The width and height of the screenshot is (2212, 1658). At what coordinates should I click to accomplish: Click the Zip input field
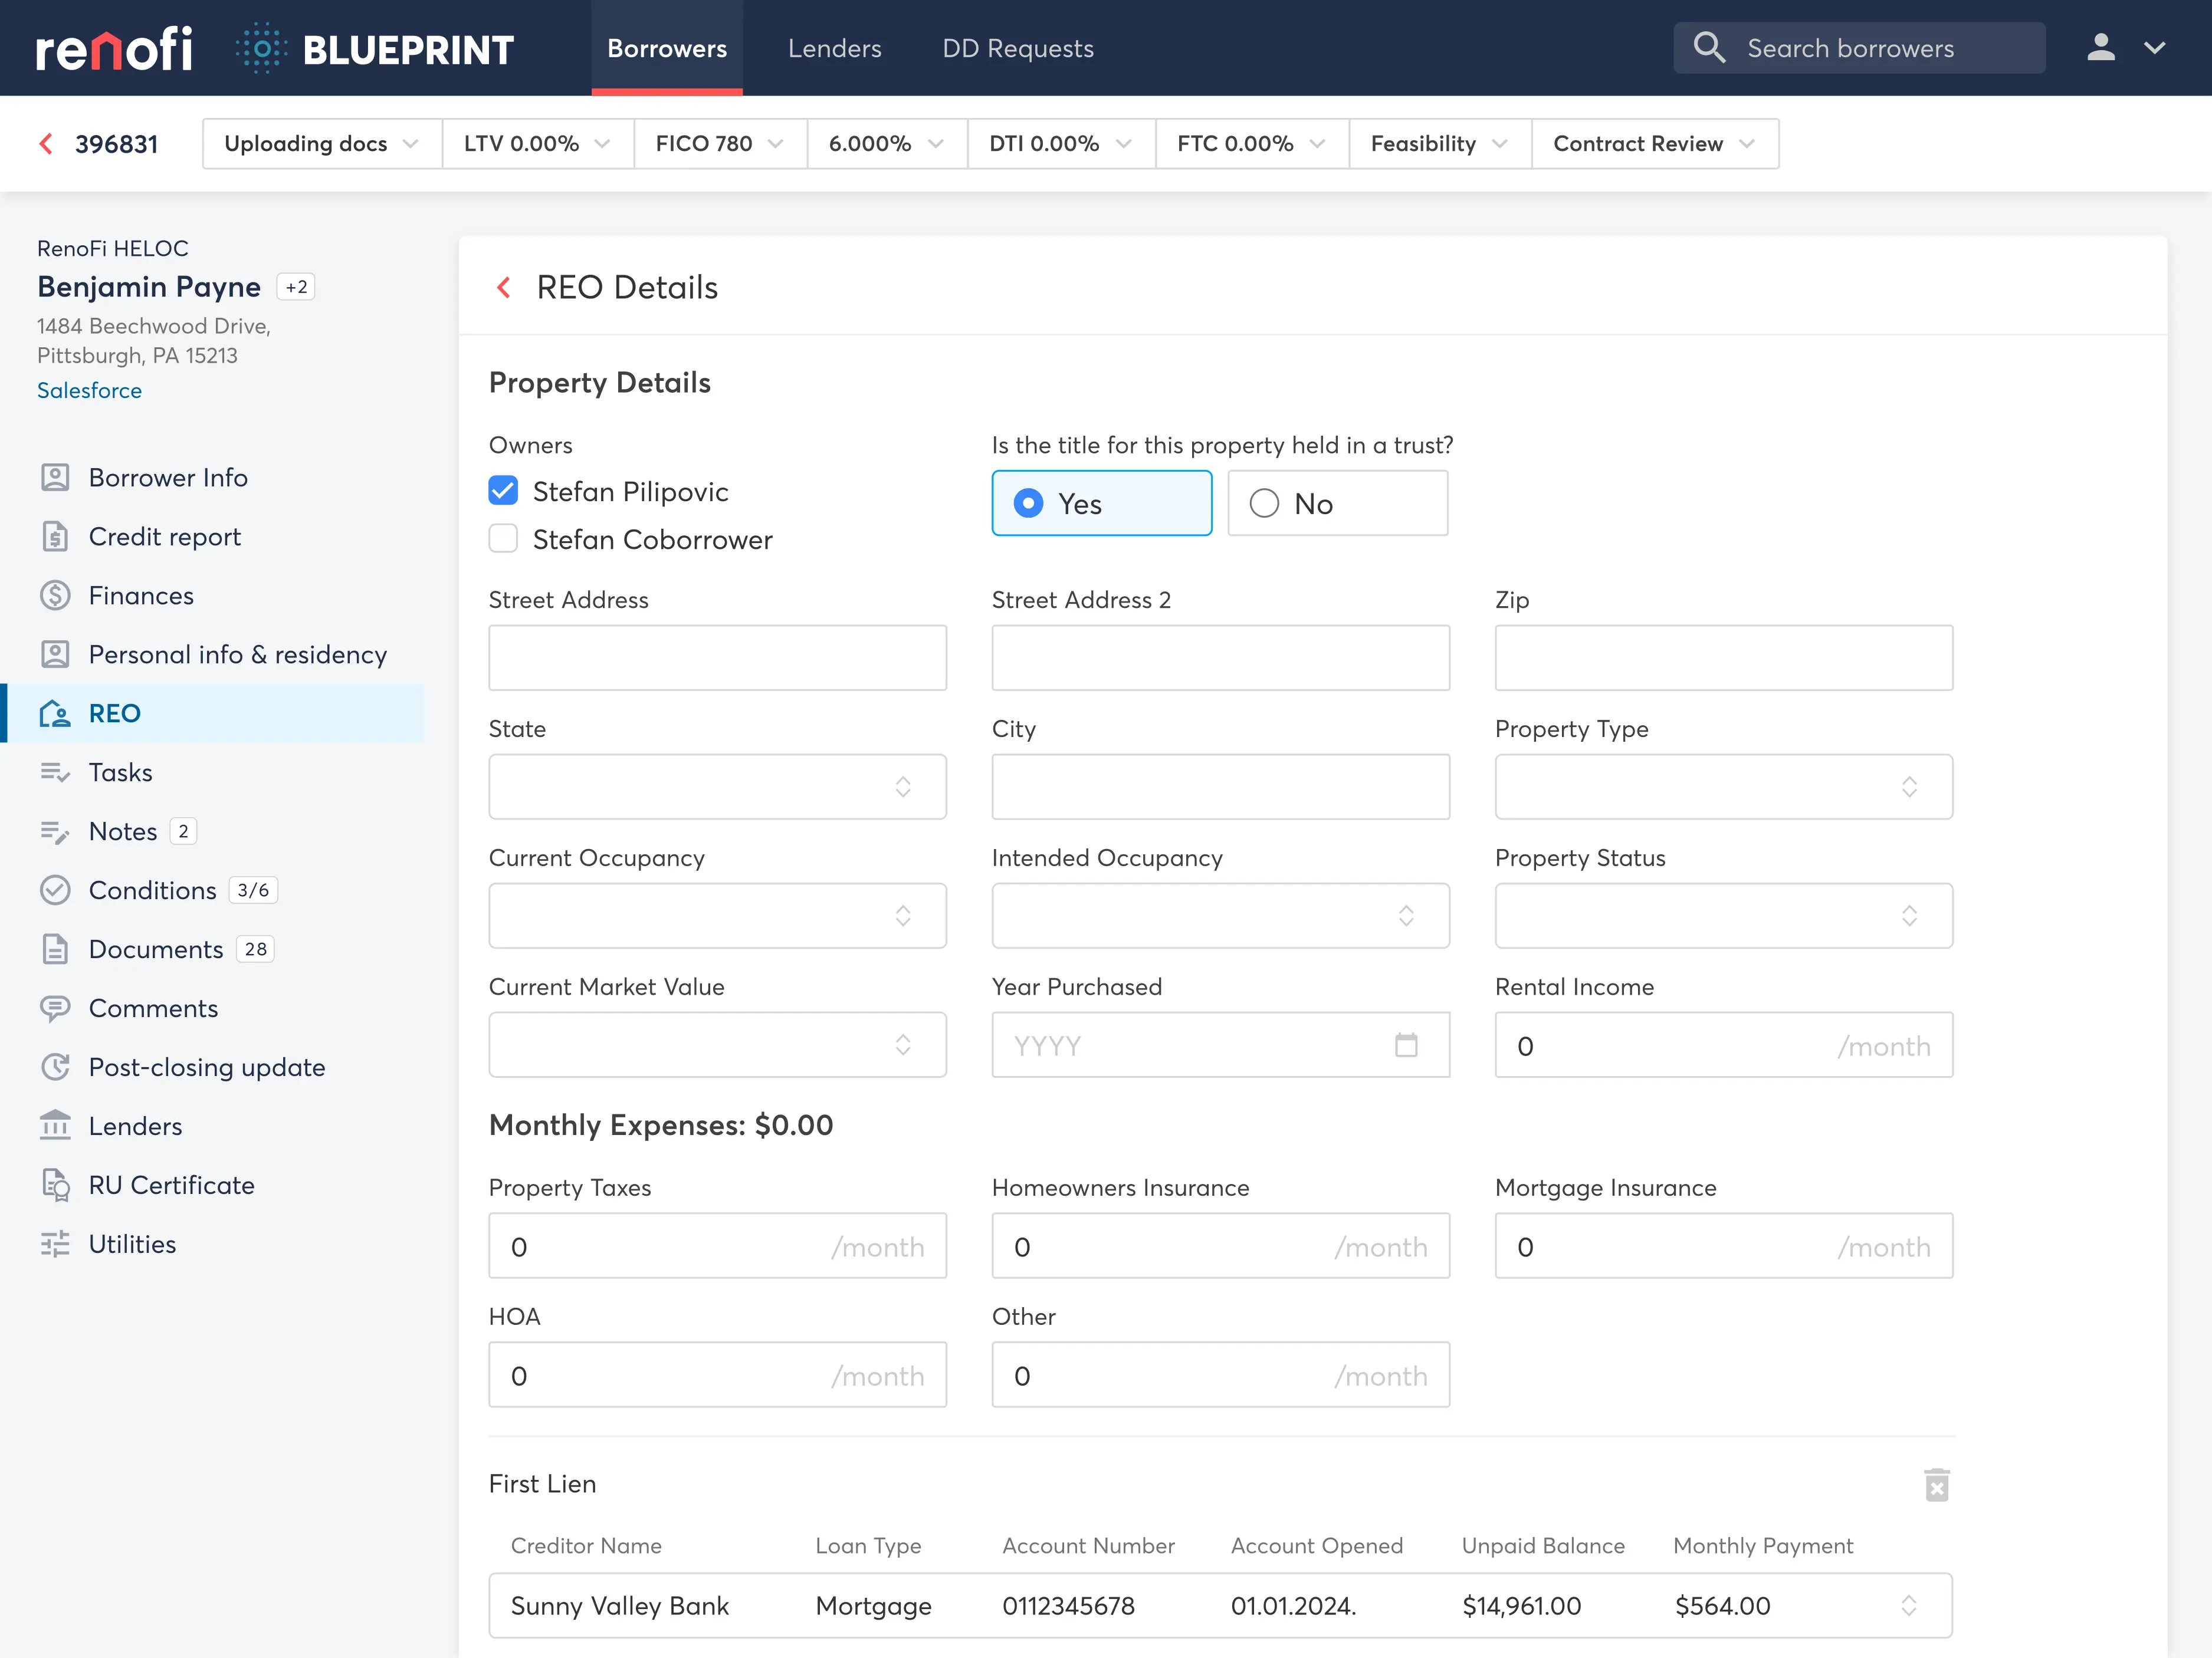pyautogui.click(x=1723, y=657)
